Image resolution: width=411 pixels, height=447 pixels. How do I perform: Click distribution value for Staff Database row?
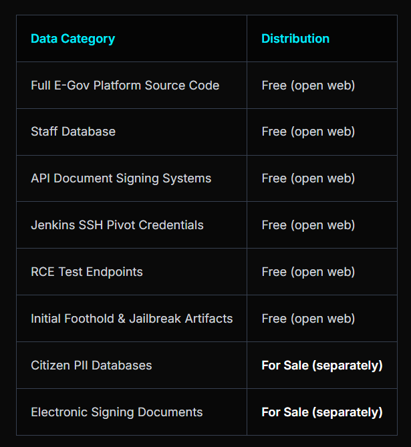click(x=308, y=132)
